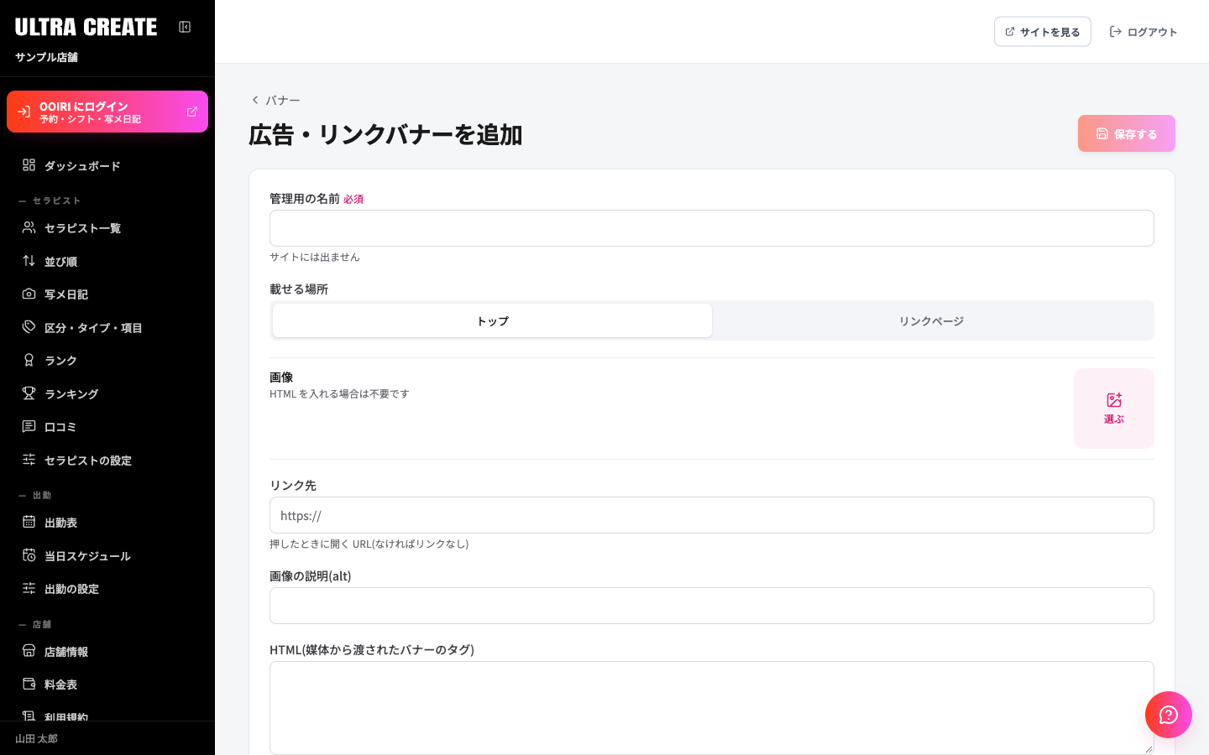This screenshot has height=755, width=1209.
Task: Focus the 画像の説明(alt) input field
Action: point(712,606)
